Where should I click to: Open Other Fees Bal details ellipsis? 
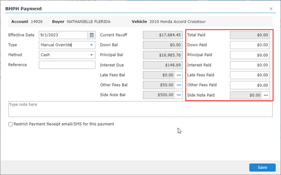[x=179, y=85]
